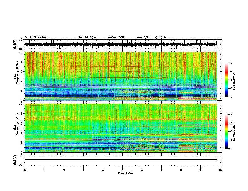Click the ch.2 "Frequency (kHz)" axis label
Viewport: 248px width, 191px height.
coord(17,124)
